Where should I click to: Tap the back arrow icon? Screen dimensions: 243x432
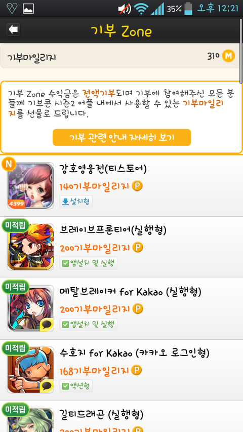tap(13, 29)
